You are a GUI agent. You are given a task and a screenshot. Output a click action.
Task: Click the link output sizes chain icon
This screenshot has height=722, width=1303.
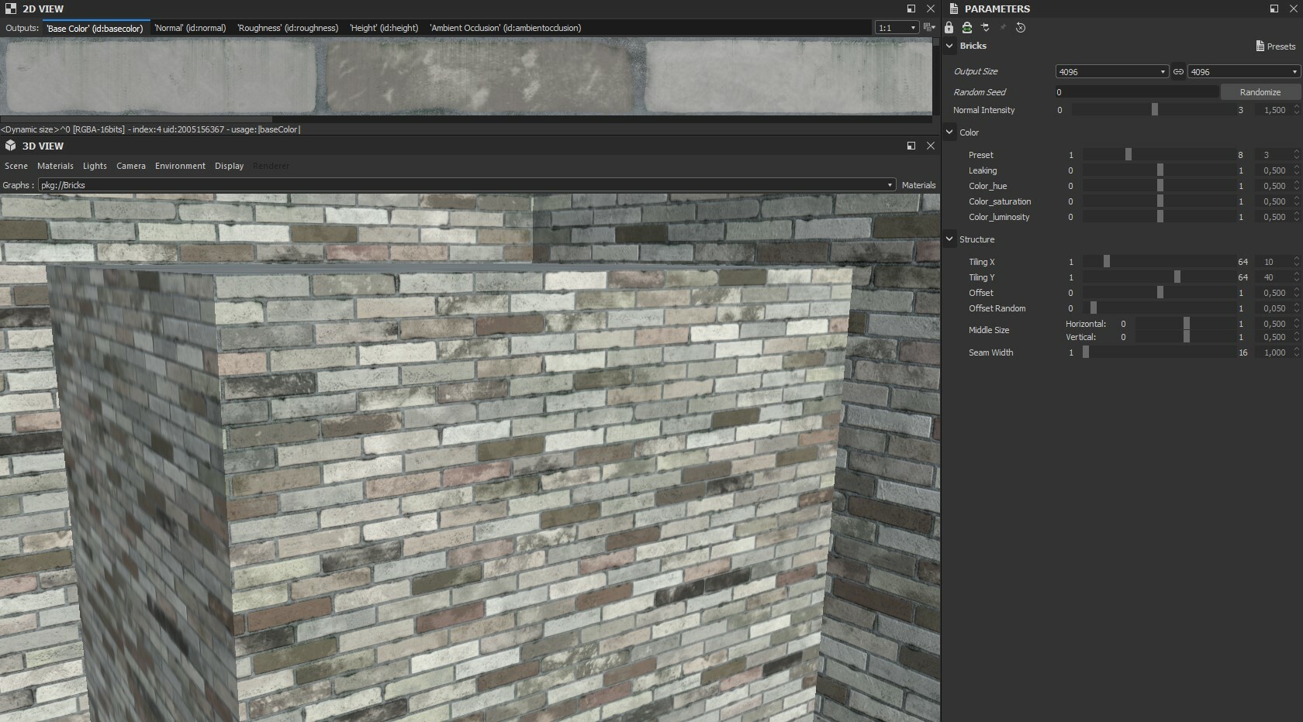point(1179,71)
